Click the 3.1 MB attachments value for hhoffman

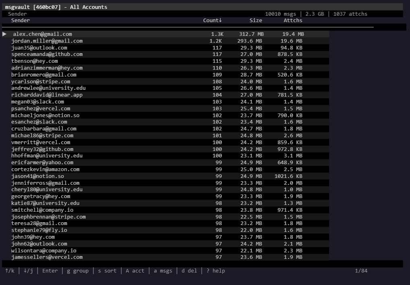coord(293,156)
